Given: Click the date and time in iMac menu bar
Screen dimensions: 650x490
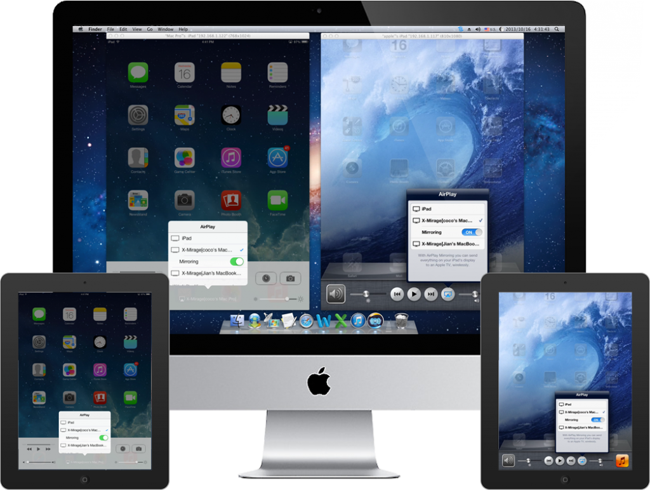Looking at the screenshot, I should (x=527, y=29).
